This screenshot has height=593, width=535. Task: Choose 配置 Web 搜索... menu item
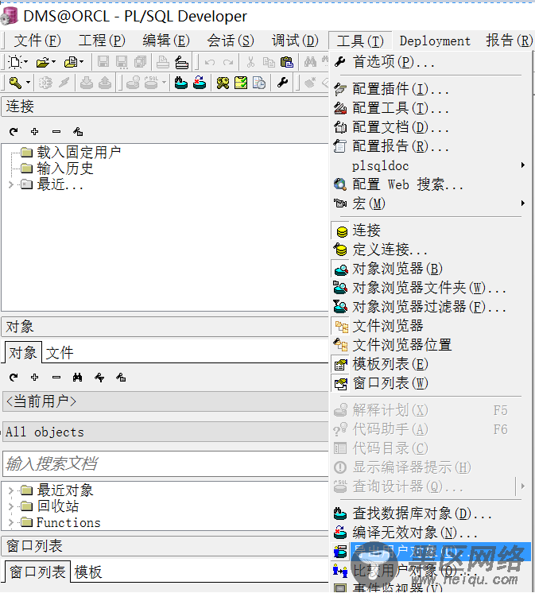coord(431,184)
